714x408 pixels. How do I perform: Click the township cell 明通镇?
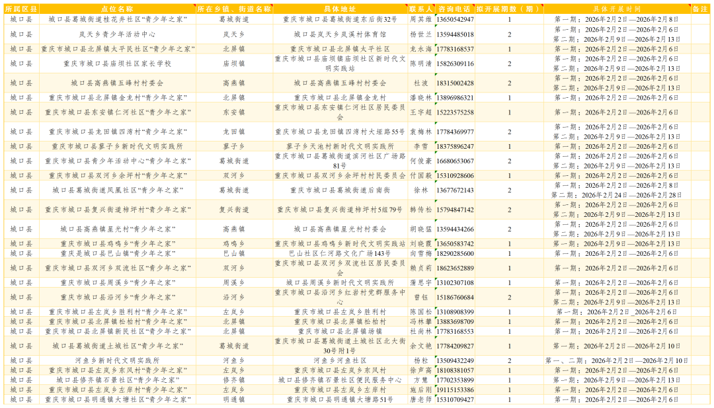pyautogui.click(x=234, y=399)
